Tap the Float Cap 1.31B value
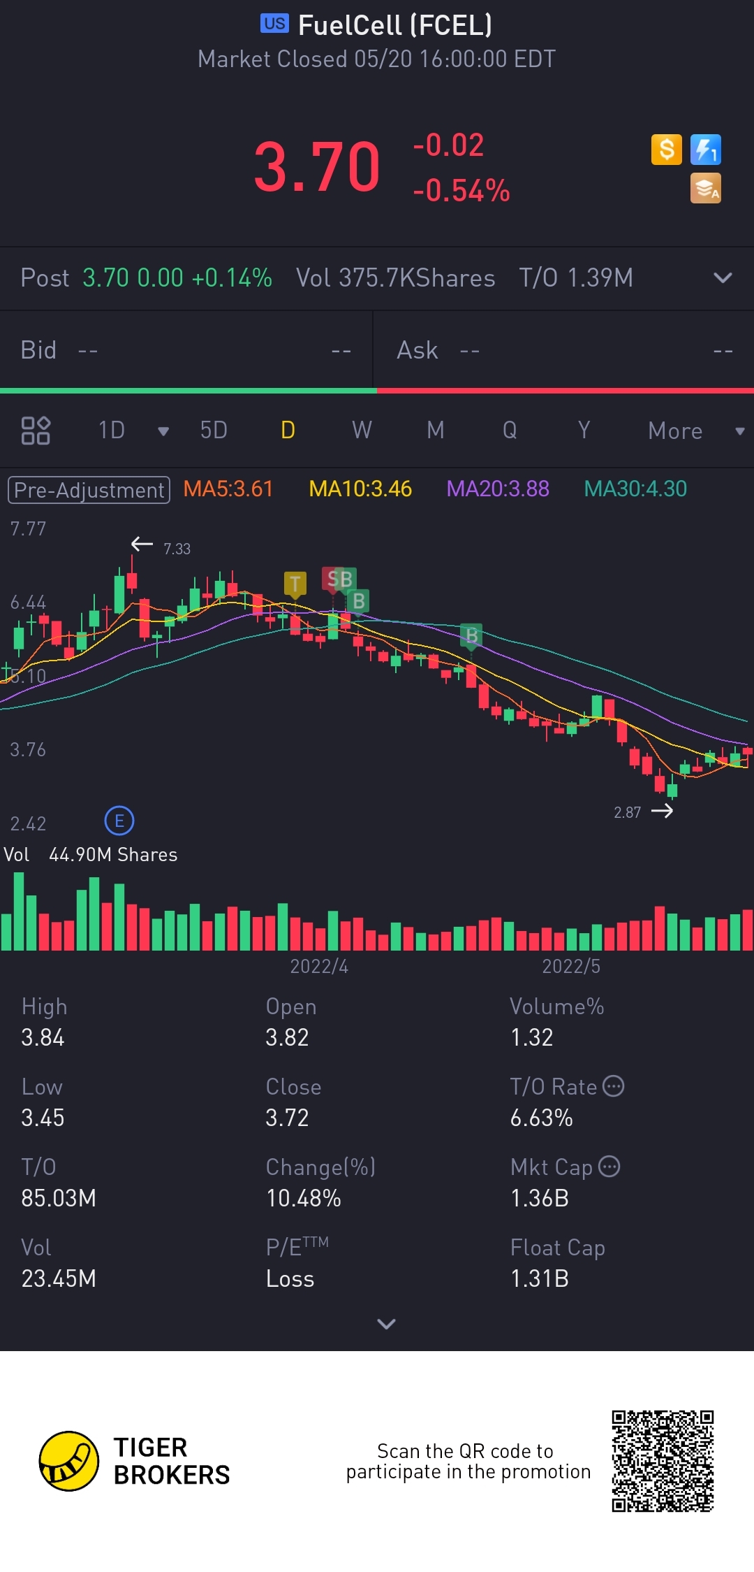 point(540,1278)
